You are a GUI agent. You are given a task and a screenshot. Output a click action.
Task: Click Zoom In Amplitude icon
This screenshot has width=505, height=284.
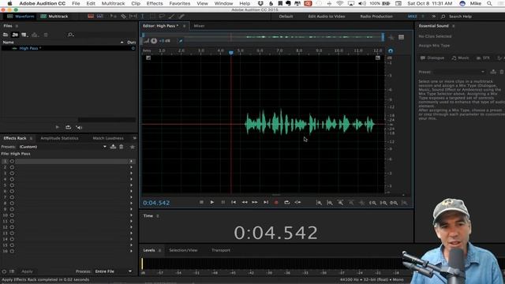319,203
